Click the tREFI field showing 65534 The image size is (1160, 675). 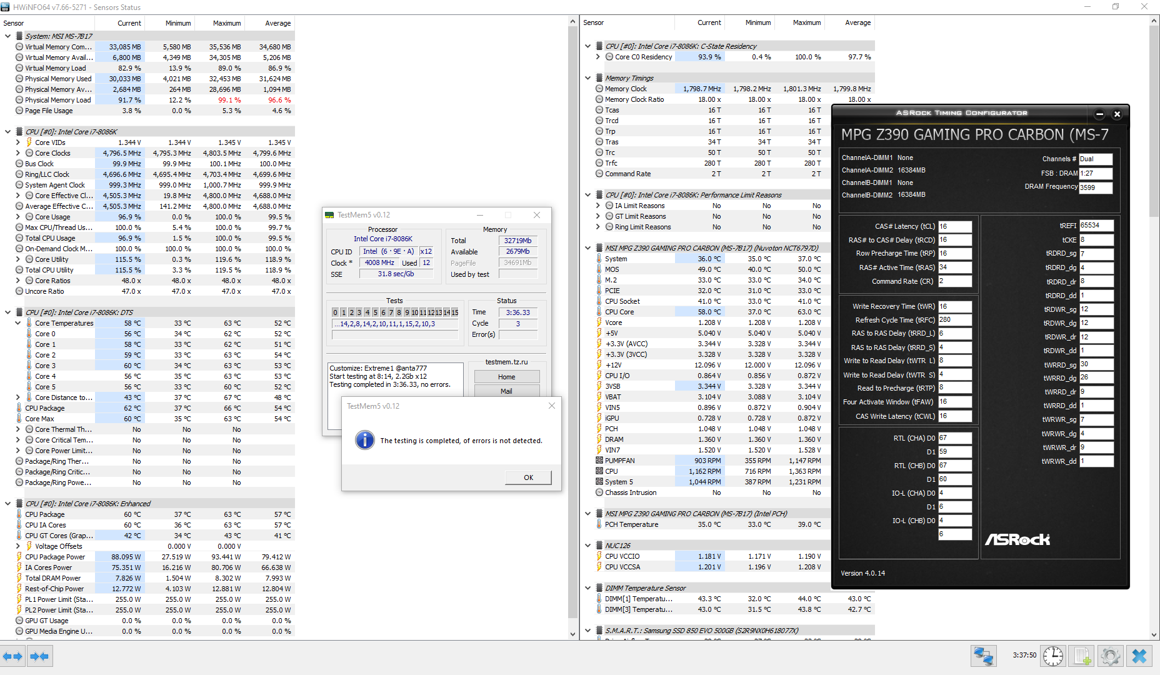tap(1096, 226)
